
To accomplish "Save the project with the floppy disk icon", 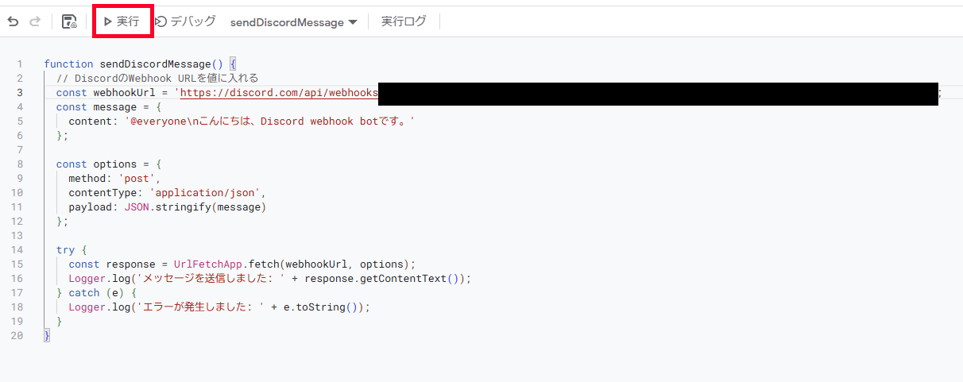I will (x=69, y=22).
